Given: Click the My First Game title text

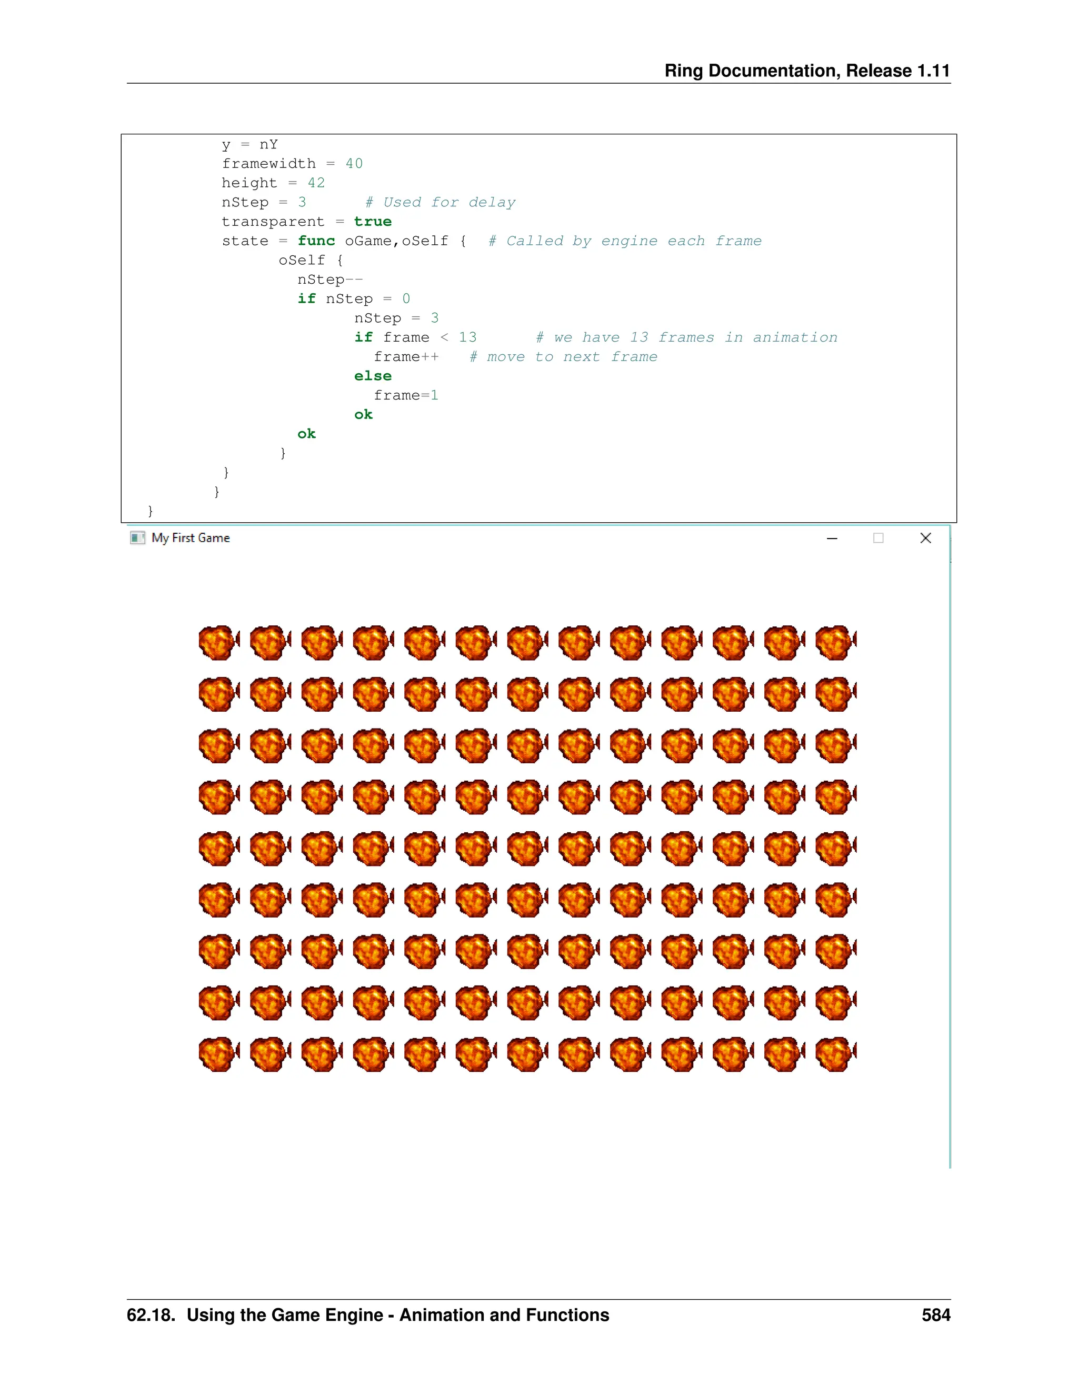Looking at the screenshot, I should [191, 538].
